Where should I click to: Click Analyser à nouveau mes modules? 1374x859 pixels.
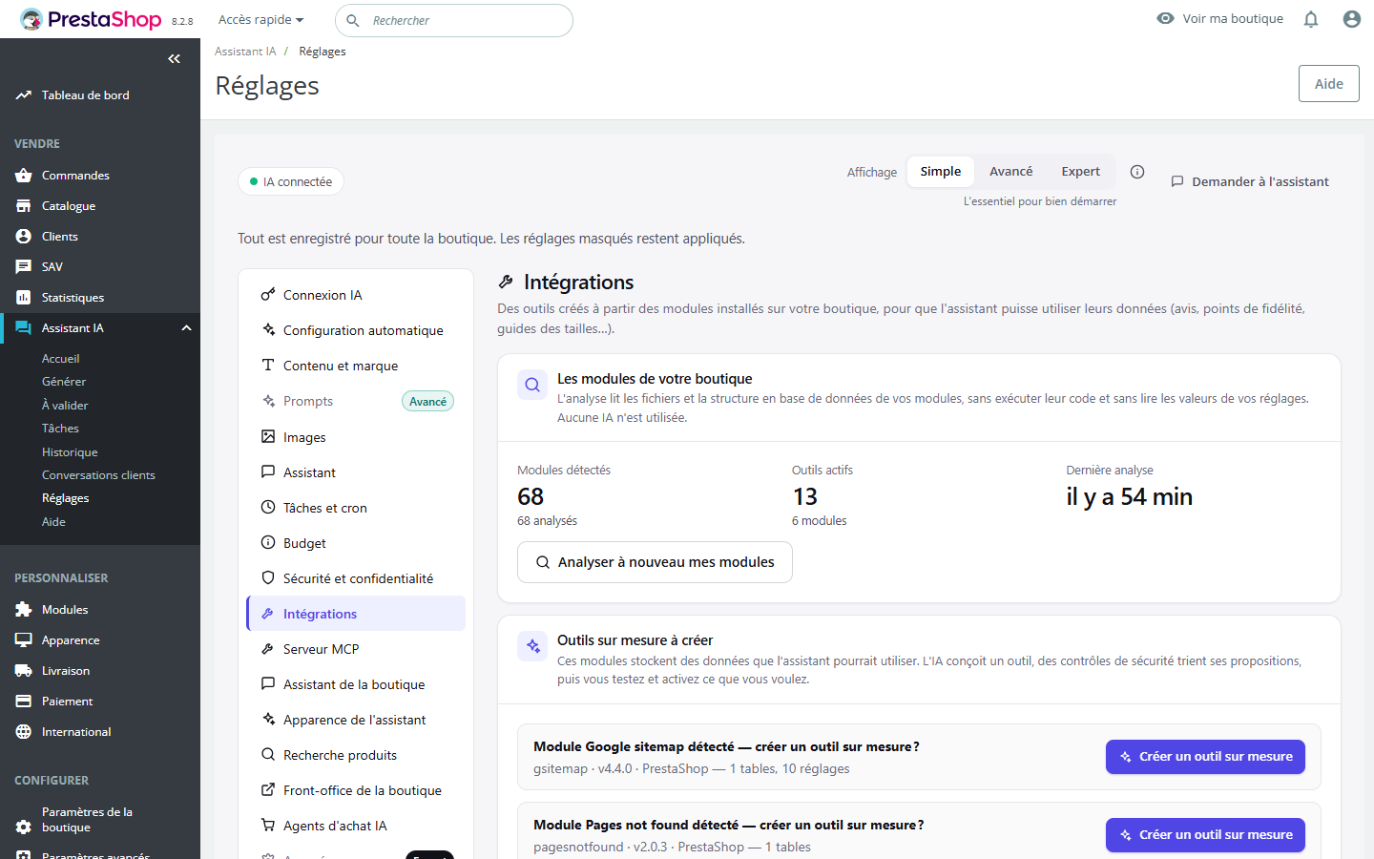point(655,562)
